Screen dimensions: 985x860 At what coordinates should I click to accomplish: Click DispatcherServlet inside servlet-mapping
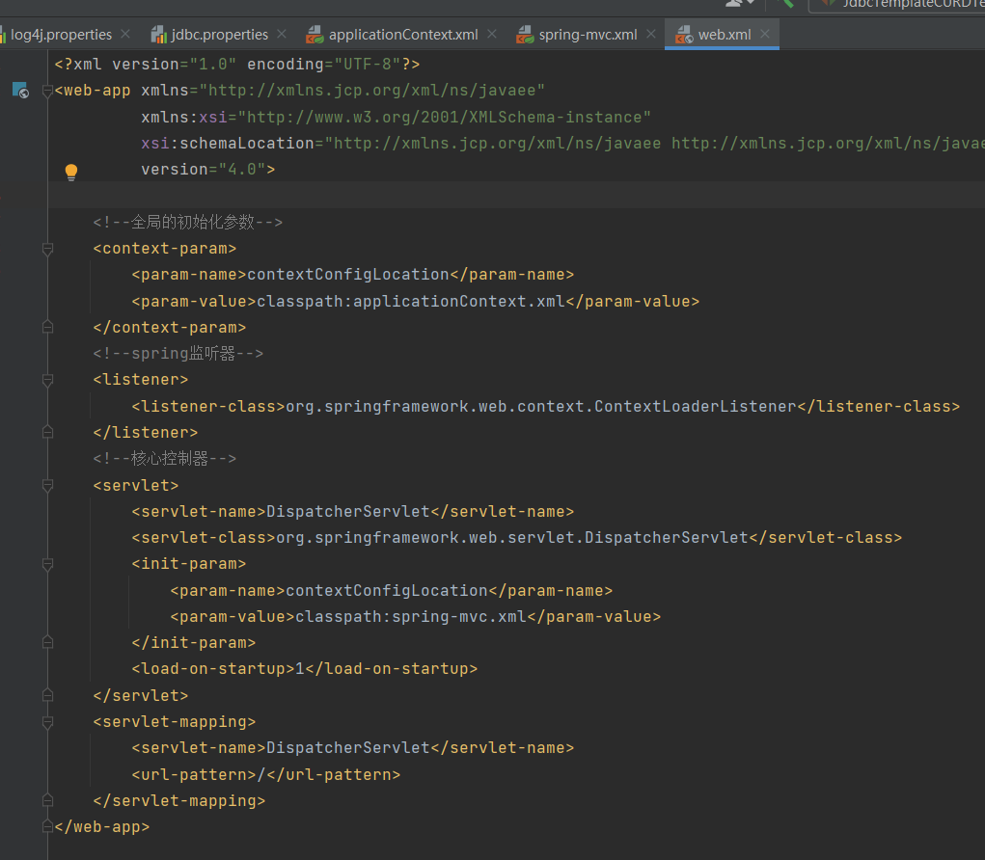[x=348, y=747]
